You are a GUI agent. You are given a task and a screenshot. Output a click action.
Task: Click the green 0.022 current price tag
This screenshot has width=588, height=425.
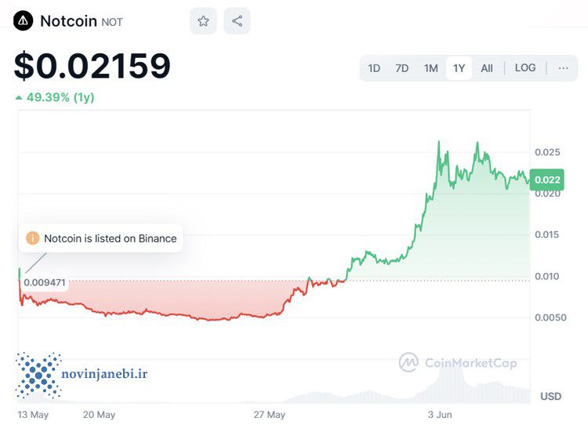[x=547, y=180]
